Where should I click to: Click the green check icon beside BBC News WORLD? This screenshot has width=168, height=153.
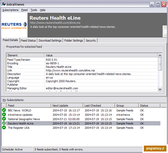[4, 110]
